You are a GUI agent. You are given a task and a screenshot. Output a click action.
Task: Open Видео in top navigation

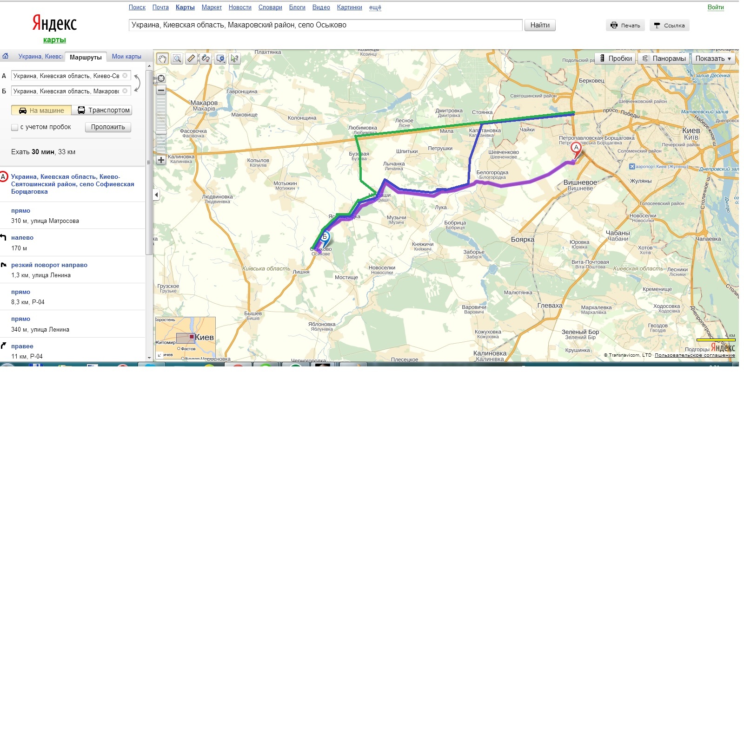tap(321, 7)
